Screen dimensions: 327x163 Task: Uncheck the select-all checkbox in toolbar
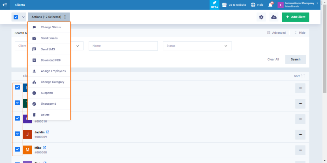pyautogui.click(x=16, y=17)
